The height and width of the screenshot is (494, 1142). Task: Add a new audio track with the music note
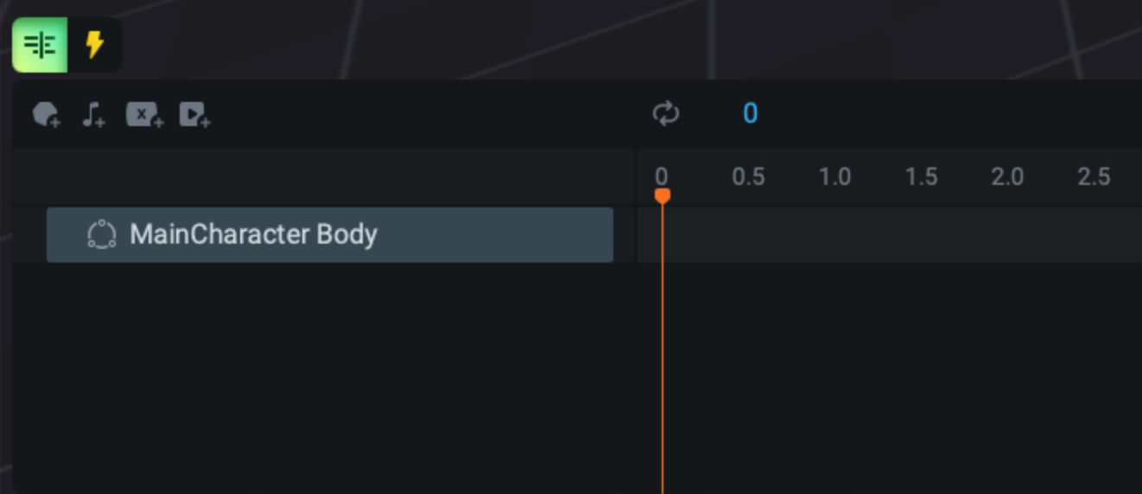(93, 114)
